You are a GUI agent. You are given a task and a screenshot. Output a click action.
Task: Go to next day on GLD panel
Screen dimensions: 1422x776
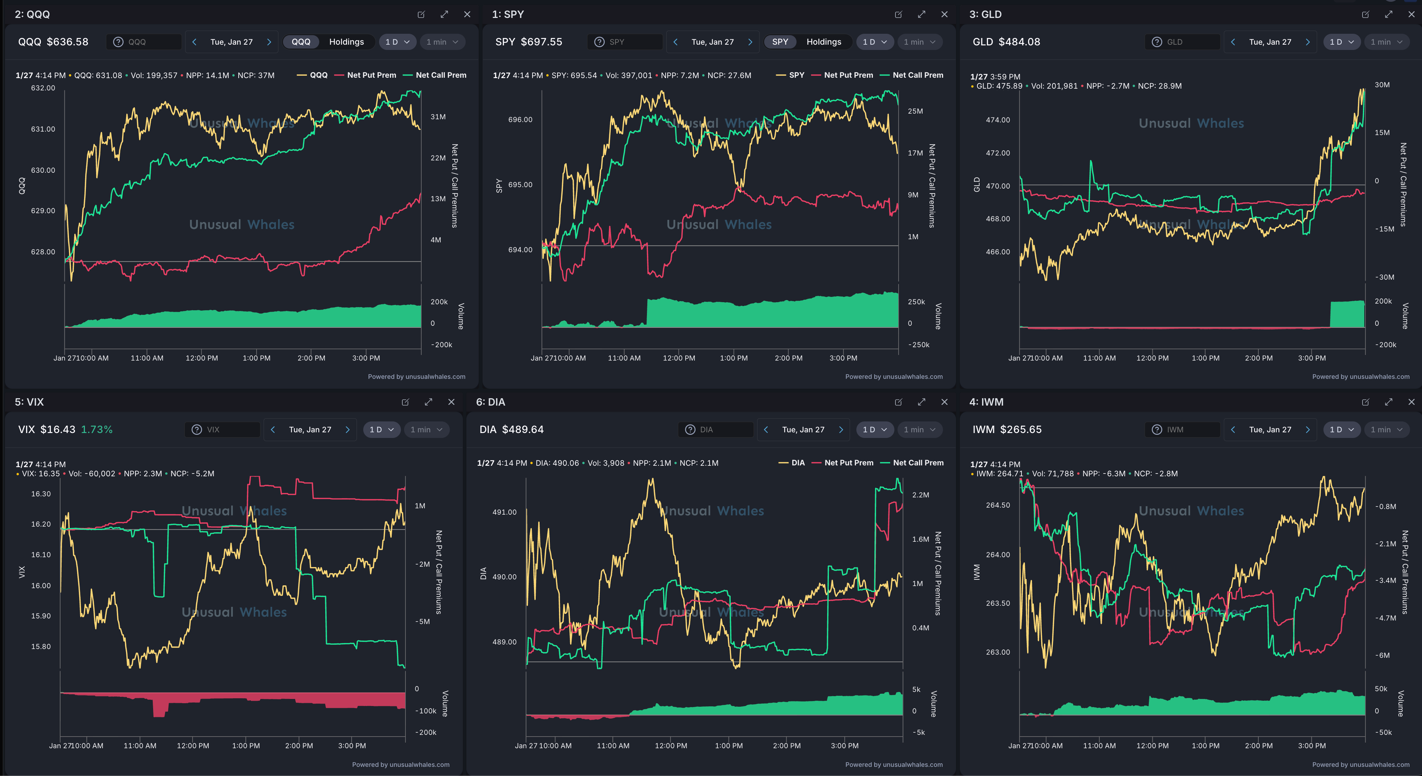click(1307, 42)
